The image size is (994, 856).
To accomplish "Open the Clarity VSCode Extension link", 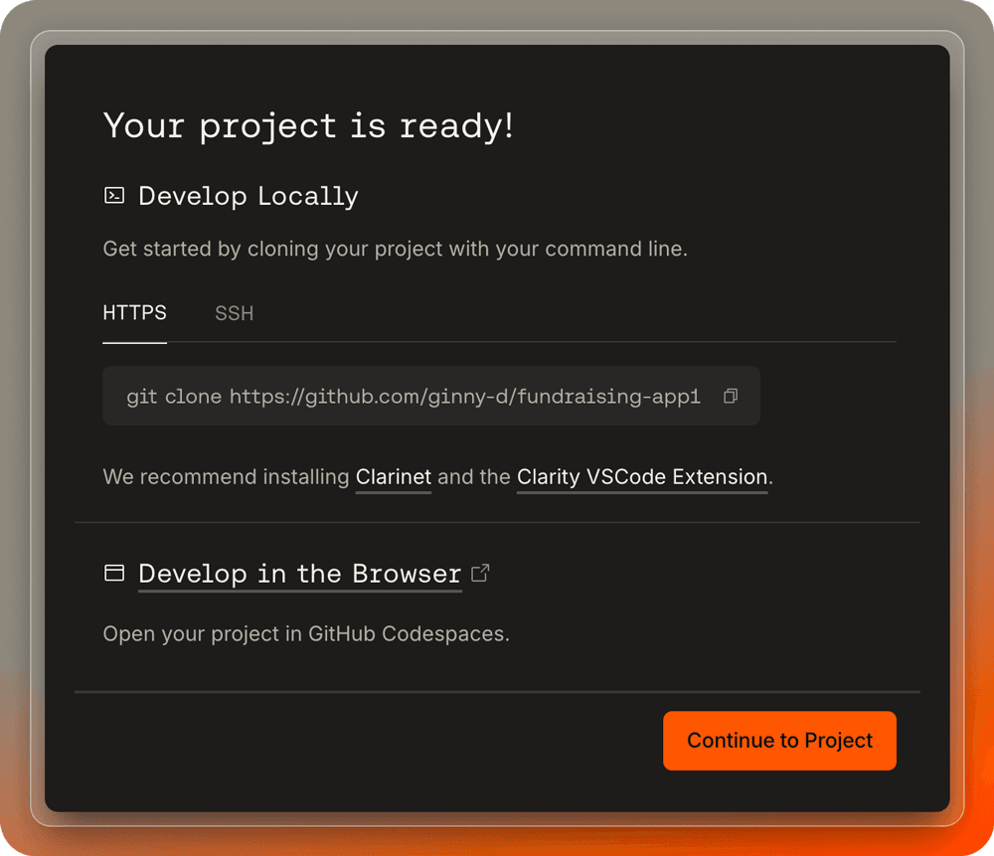I will (642, 477).
